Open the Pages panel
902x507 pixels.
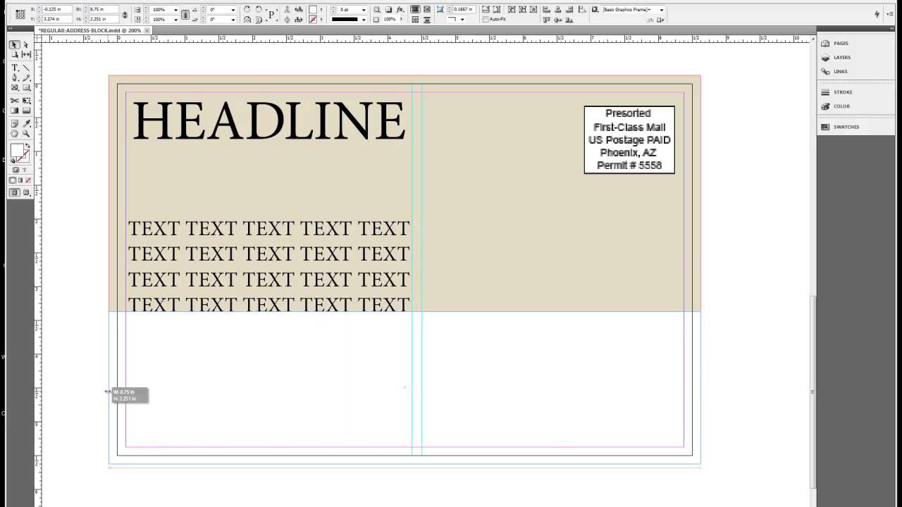tap(835, 44)
